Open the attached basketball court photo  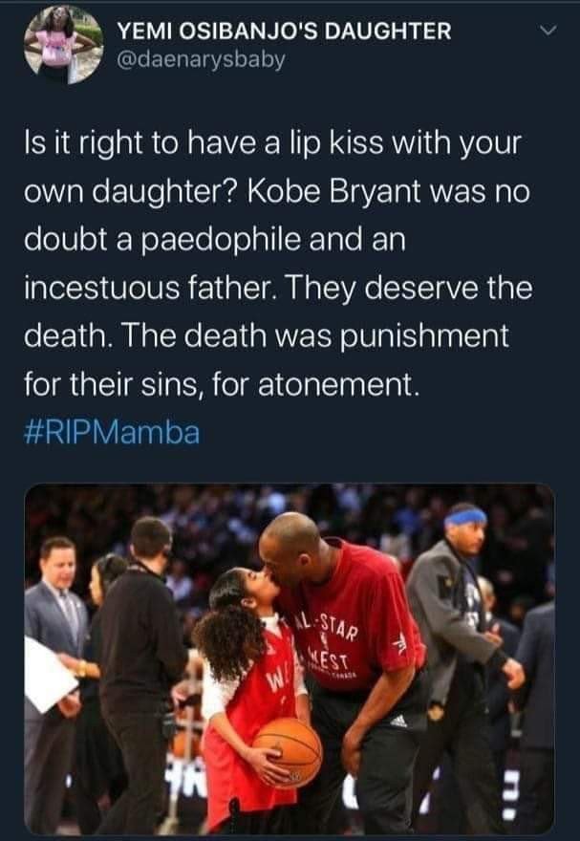pos(290,659)
